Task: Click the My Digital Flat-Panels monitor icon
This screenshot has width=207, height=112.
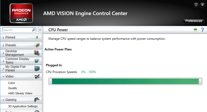Action: [37, 69]
